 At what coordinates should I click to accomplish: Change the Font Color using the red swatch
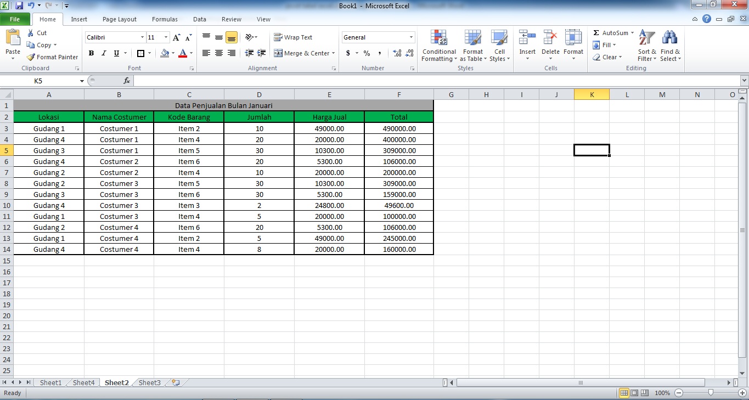pos(183,53)
